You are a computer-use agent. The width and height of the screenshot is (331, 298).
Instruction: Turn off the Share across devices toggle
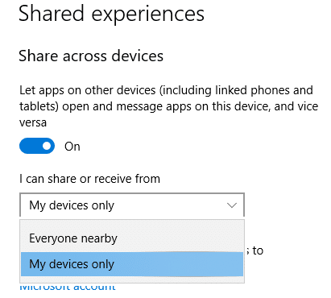pyautogui.click(x=37, y=146)
